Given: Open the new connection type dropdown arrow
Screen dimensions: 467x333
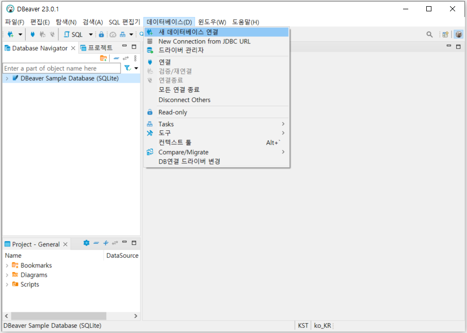Looking at the screenshot, I should coord(20,35).
